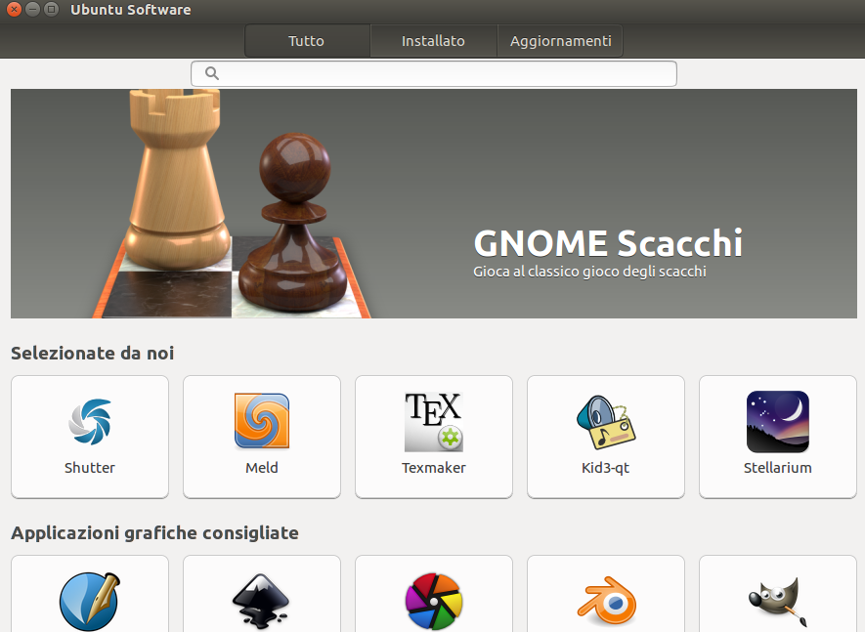Open the Scribus pen icon tile
The image size is (865, 632).
90,601
